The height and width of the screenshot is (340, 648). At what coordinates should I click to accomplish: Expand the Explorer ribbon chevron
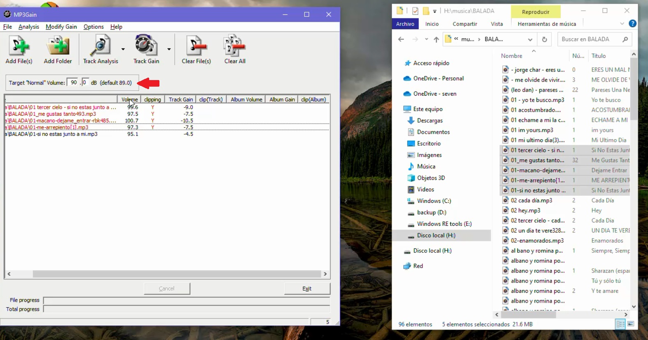pos(622,24)
